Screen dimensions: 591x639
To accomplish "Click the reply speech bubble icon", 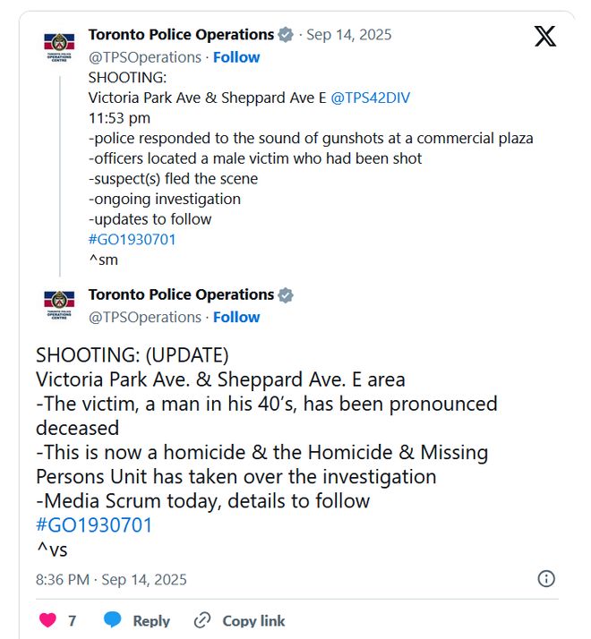I will [113, 620].
